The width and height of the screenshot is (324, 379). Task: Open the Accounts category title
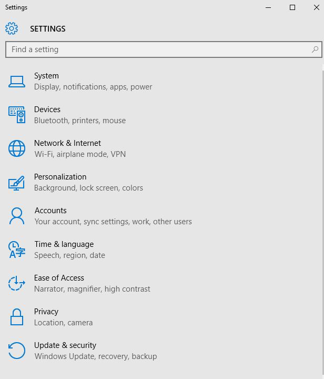coord(50,211)
